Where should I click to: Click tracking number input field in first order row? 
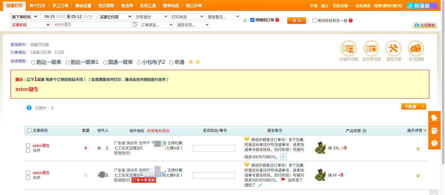pos(214,148)
